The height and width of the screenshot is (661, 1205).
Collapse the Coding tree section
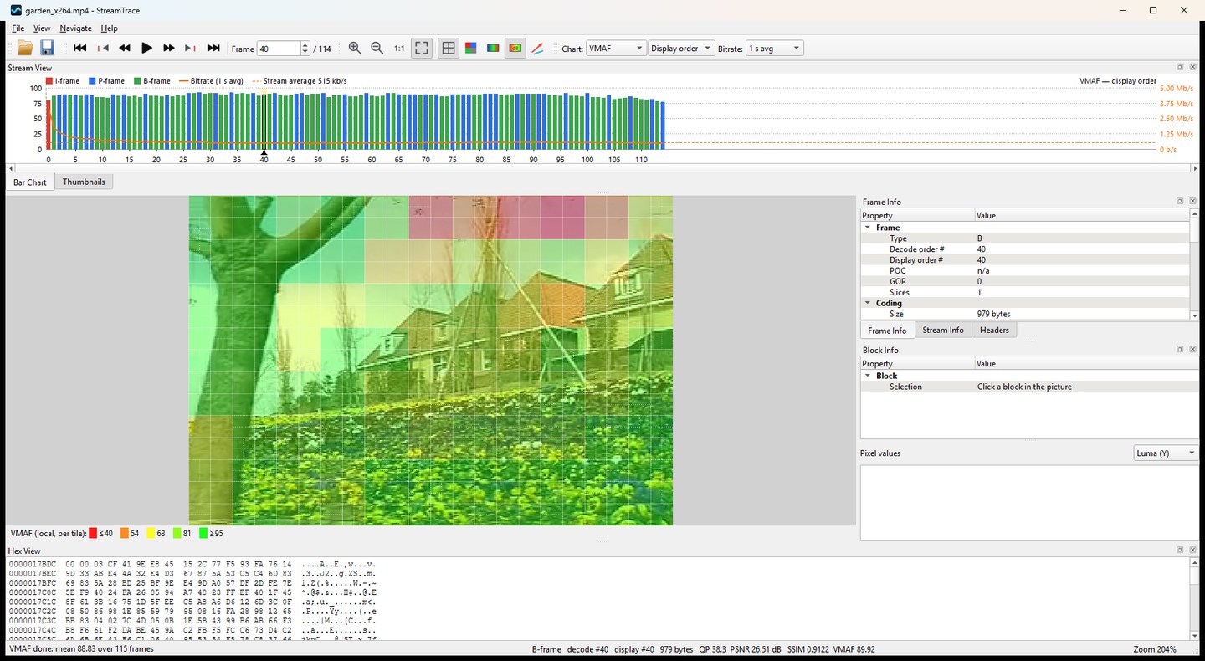coord(868,303)
